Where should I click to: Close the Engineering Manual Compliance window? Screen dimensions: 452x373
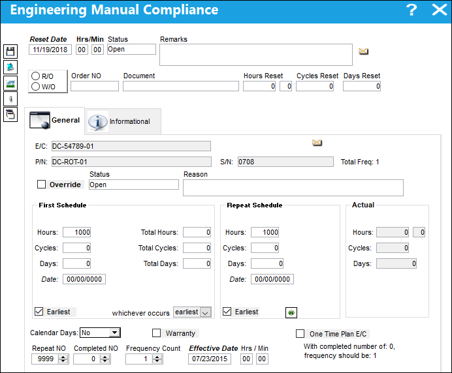click(x=440, y=10)
